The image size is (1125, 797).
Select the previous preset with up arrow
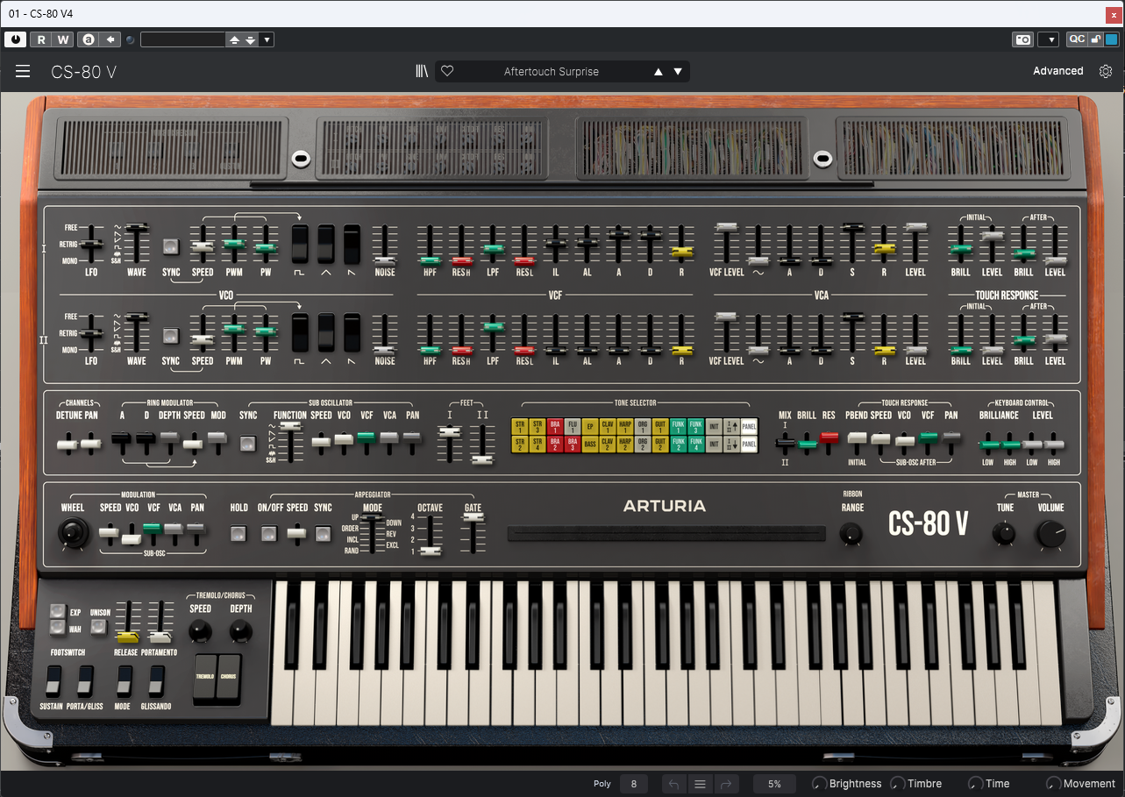(659, 72)
